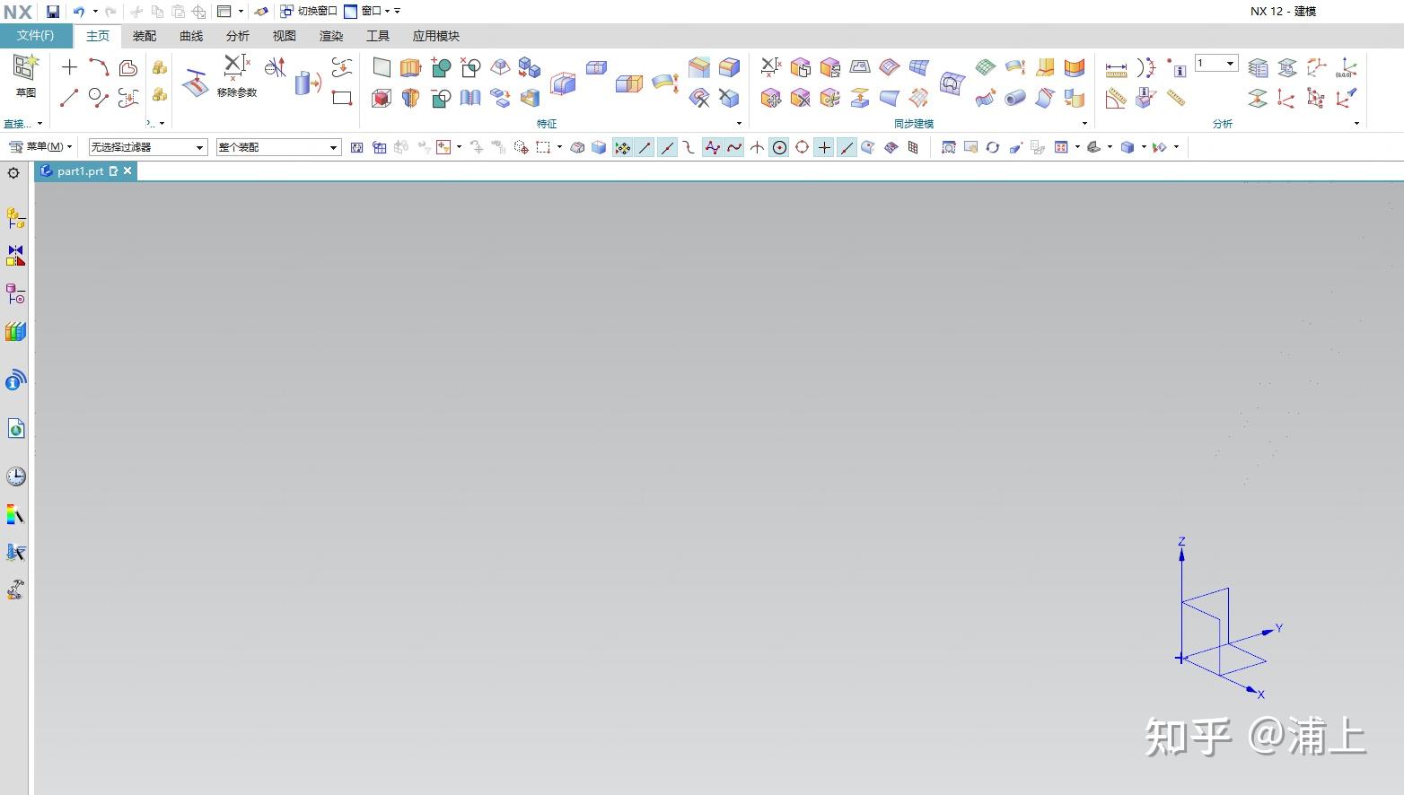Open the Application (应用模块) tab
The image size is (1404, 795).
[x=436, y=36]
